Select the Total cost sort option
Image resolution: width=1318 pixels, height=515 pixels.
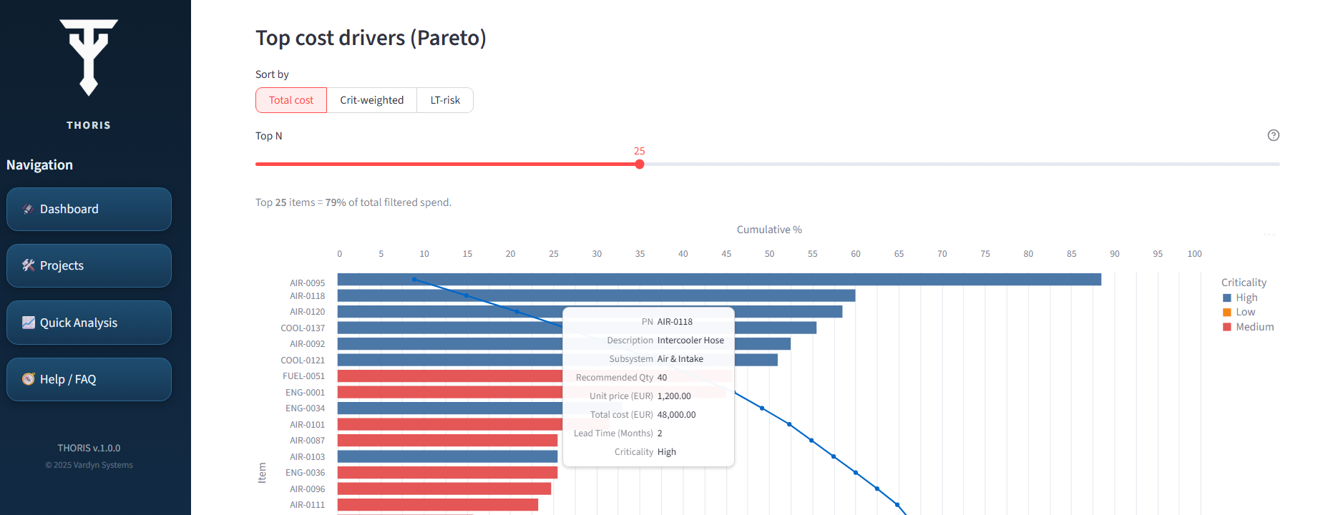click(291, 100)
